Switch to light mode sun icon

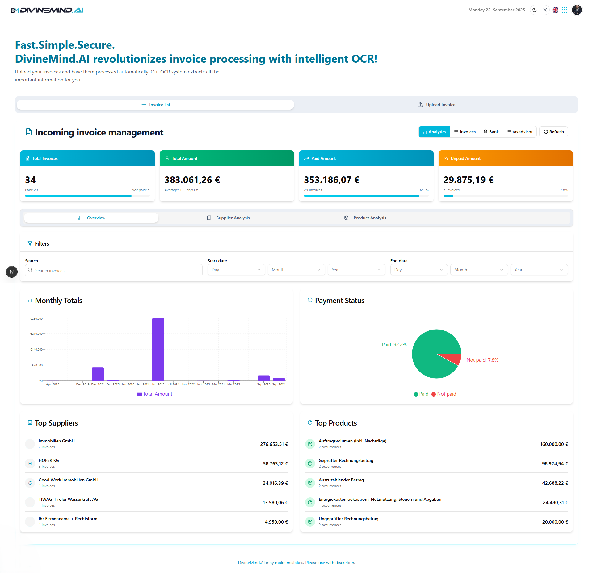[x=545, y=10]
